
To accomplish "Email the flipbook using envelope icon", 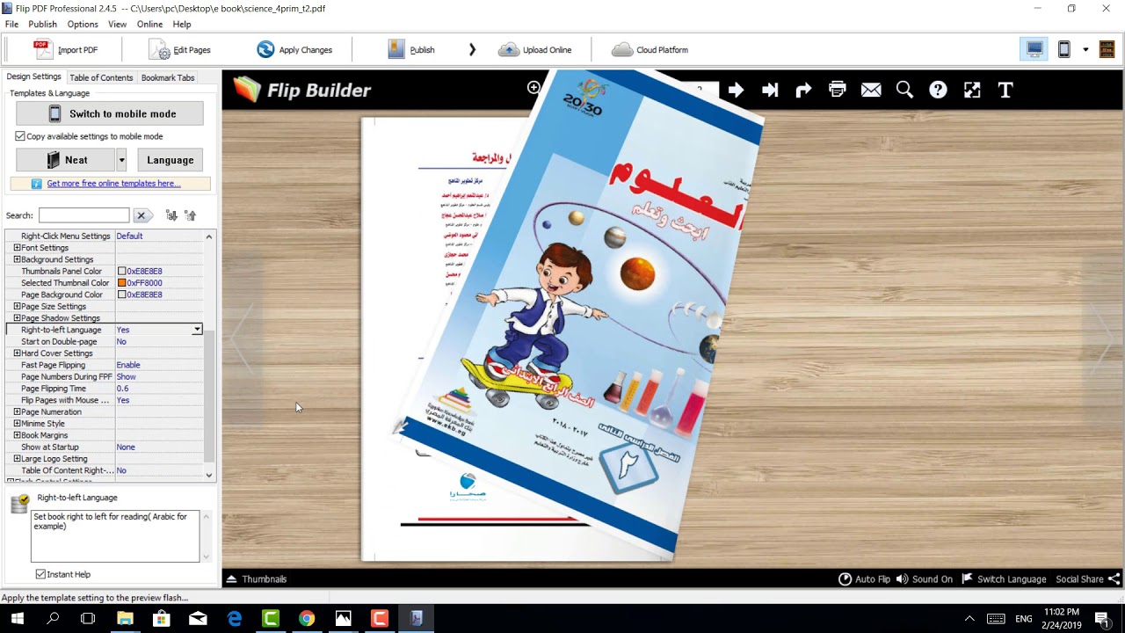I will click(871, 90).
